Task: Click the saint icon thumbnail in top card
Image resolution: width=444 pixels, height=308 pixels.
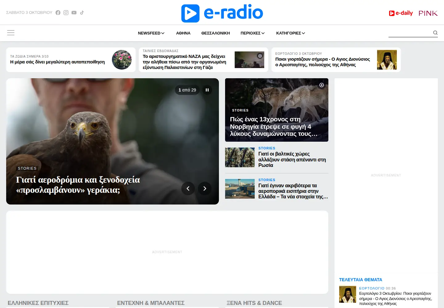Action: pos(387,60)
